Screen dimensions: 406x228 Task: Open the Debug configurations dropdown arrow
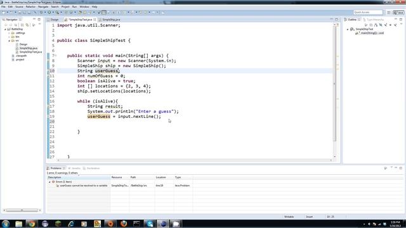pyautogui.click(x=45, y=13)
